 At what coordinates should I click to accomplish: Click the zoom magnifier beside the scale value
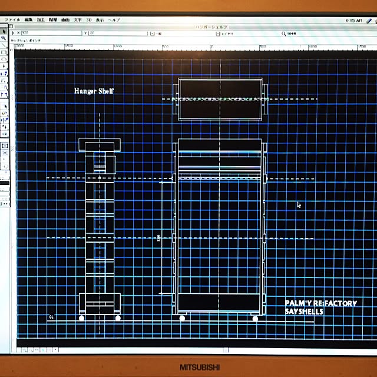(x=284, y=34)
